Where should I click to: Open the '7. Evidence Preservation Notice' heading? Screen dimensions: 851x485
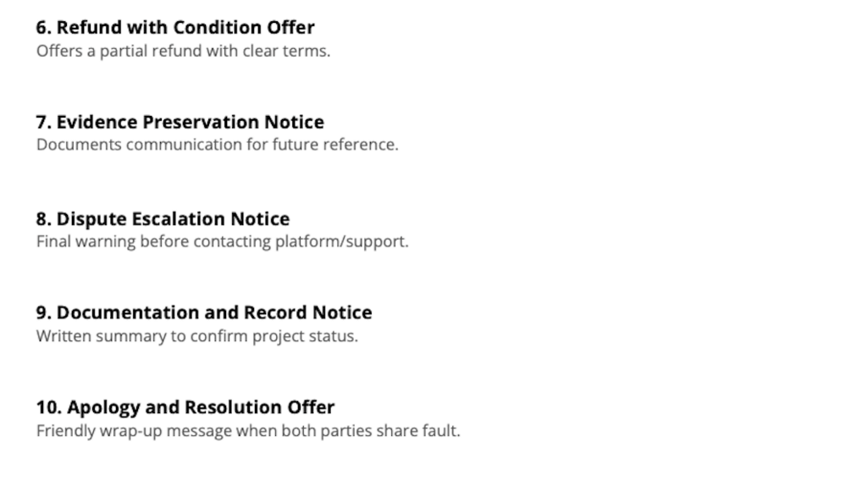tap(180, 122)
